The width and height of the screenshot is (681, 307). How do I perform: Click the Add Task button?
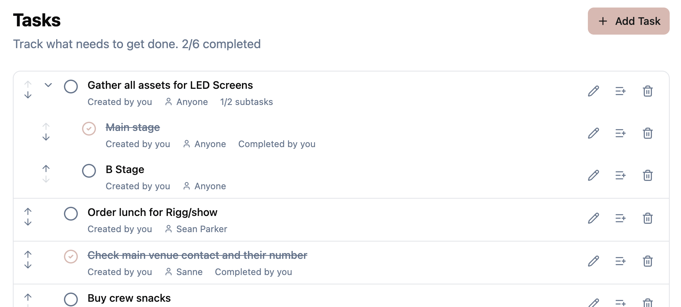tap(628, 21)
